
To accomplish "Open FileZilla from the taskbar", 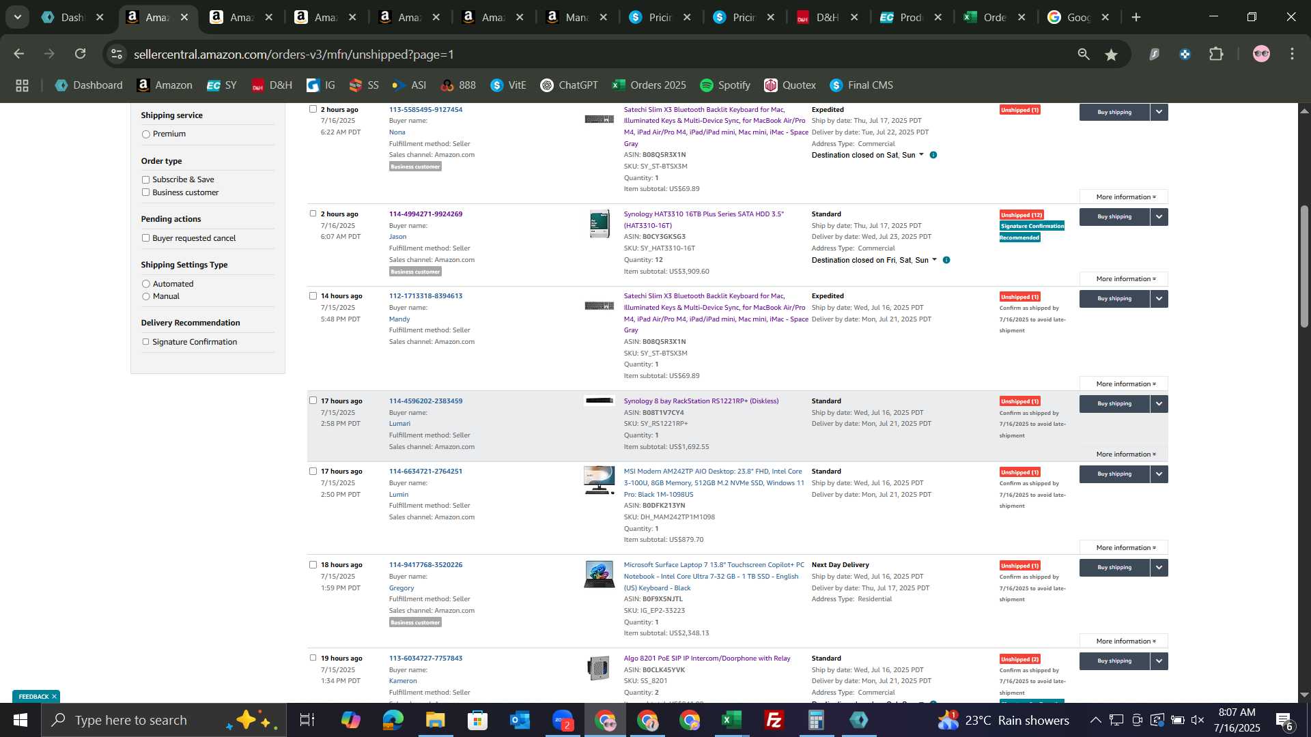I will pyautogui.click(x=774, y=720).
